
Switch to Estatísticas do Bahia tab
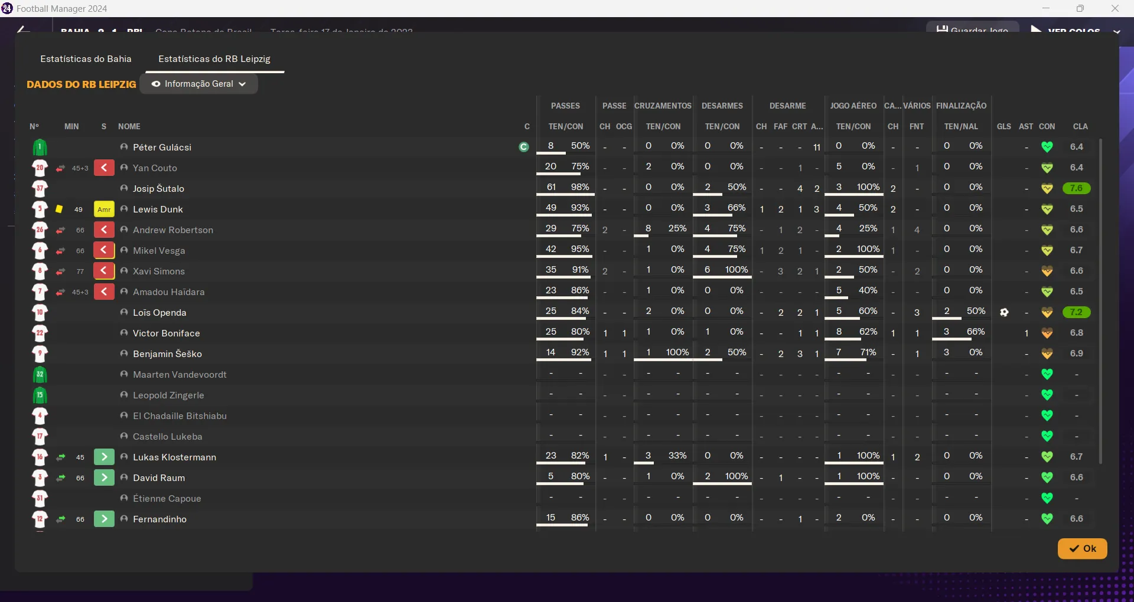(86, 59)
